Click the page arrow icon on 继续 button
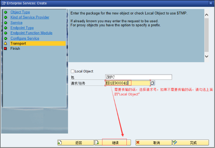This screenshot has width=215, height=148. click(x=97, y=143)
